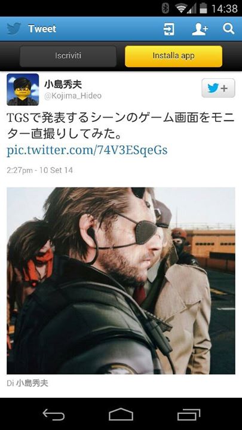Image resolution: width=242 pixels, height=430 pixels.
Task: Tap the @Kojima_Hideo username
Action: click(73, 96)
